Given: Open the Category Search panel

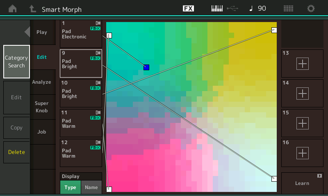Looking at the screenshot, I should pyautogui.click(x=16, y=62).
